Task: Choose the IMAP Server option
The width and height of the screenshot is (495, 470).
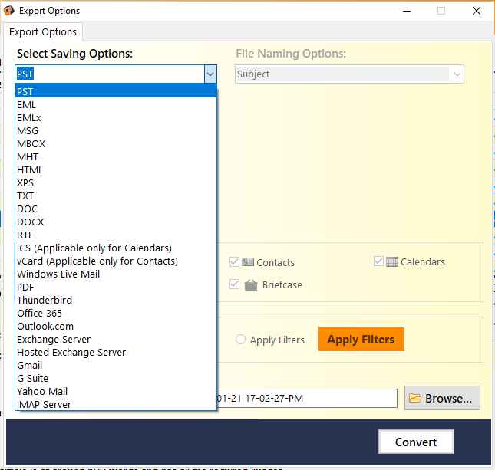Action: [116, 404]
